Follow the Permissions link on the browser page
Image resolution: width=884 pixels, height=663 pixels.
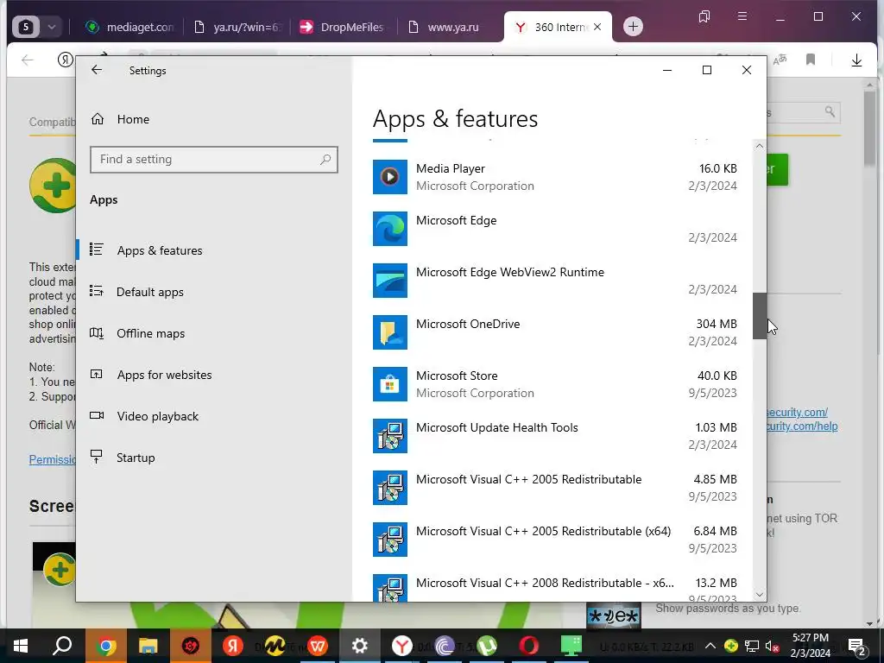53,459
